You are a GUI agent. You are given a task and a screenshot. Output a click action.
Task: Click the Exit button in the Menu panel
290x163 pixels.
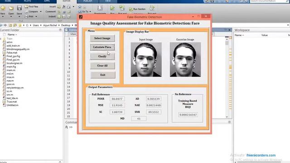103,75
